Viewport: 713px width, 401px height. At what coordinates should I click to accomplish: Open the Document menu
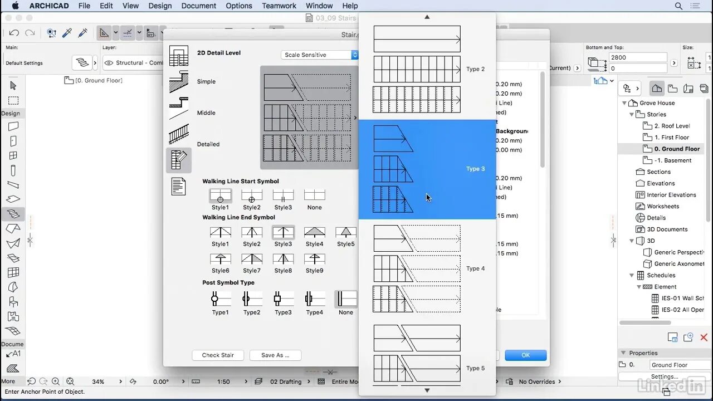click(x=198, y=6)
